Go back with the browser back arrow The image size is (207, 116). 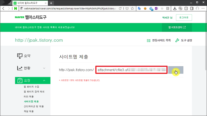click(x=3, y=9)
